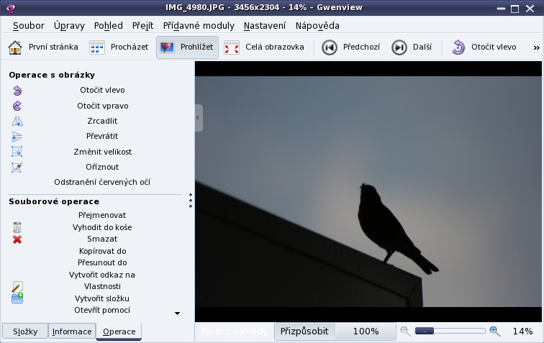Click the Operace s obrázky heading
This screenshot has width=544, height=343.
tap(52, 75)
